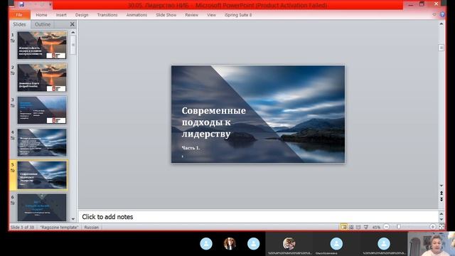
Task: Go to Previous Slide double-arrow button
Action: (441, 193)
